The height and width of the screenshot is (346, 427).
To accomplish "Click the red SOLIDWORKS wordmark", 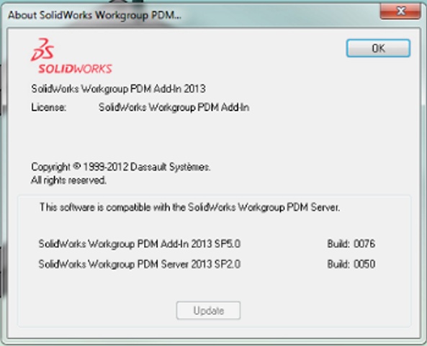I will [x=75, y=69].
